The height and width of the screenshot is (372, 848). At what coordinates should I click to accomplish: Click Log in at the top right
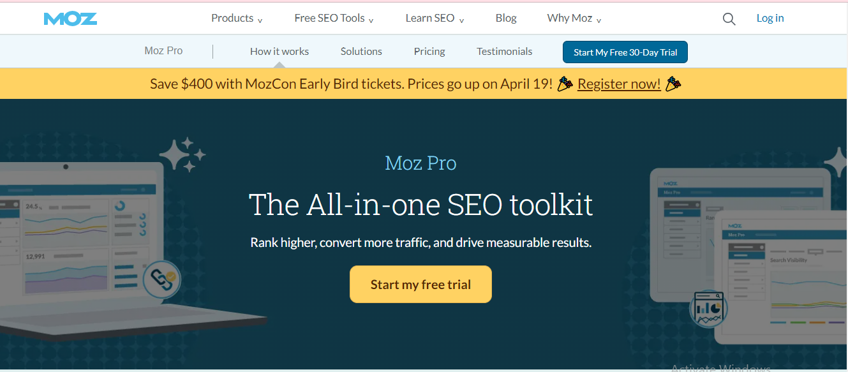[x=770, y=18]
